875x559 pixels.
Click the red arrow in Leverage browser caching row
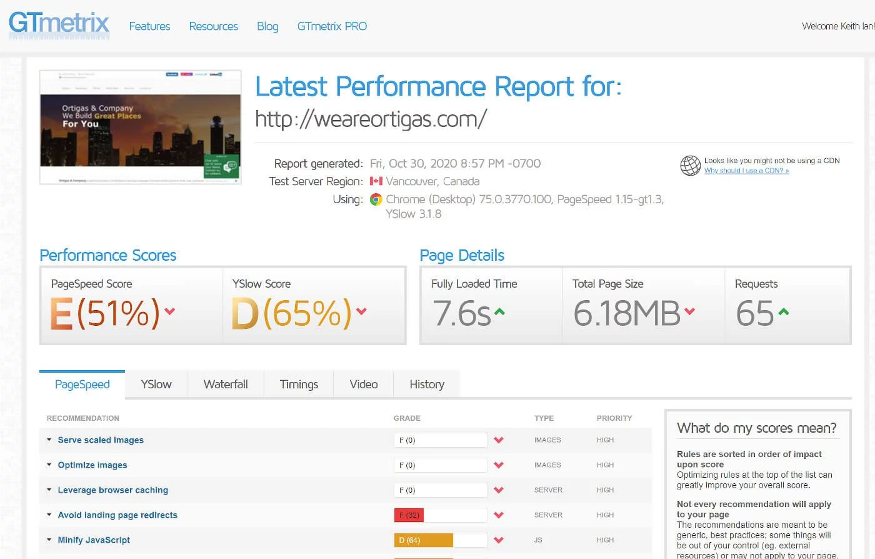[499, 490]
